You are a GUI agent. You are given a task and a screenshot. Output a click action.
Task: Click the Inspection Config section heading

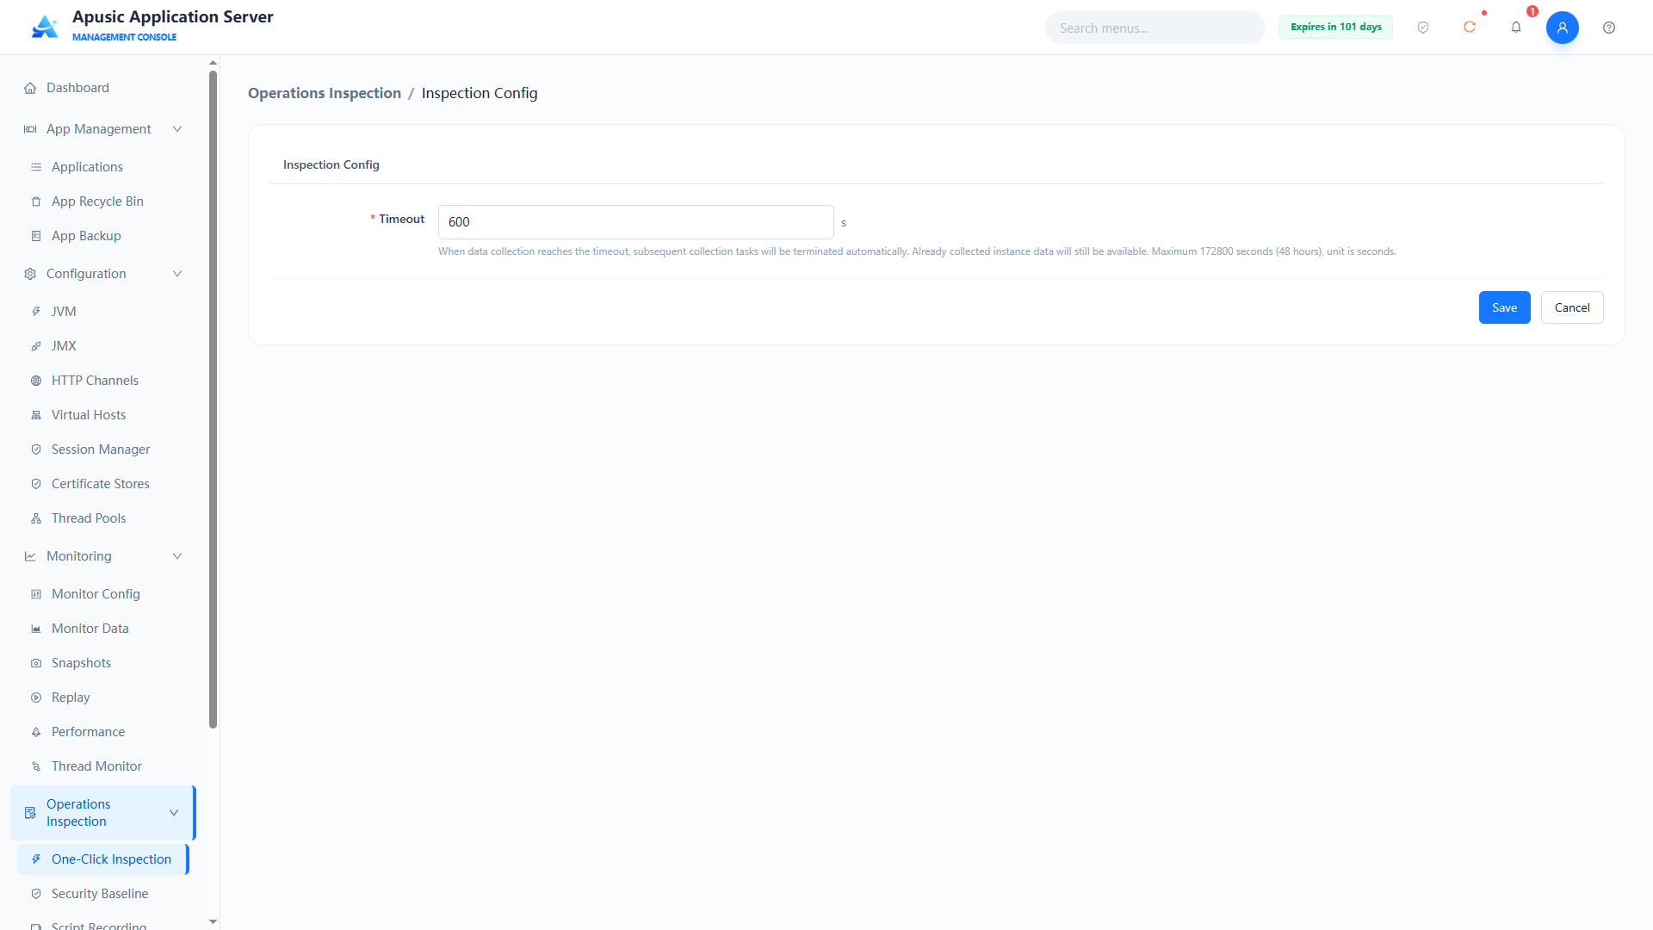331,164
